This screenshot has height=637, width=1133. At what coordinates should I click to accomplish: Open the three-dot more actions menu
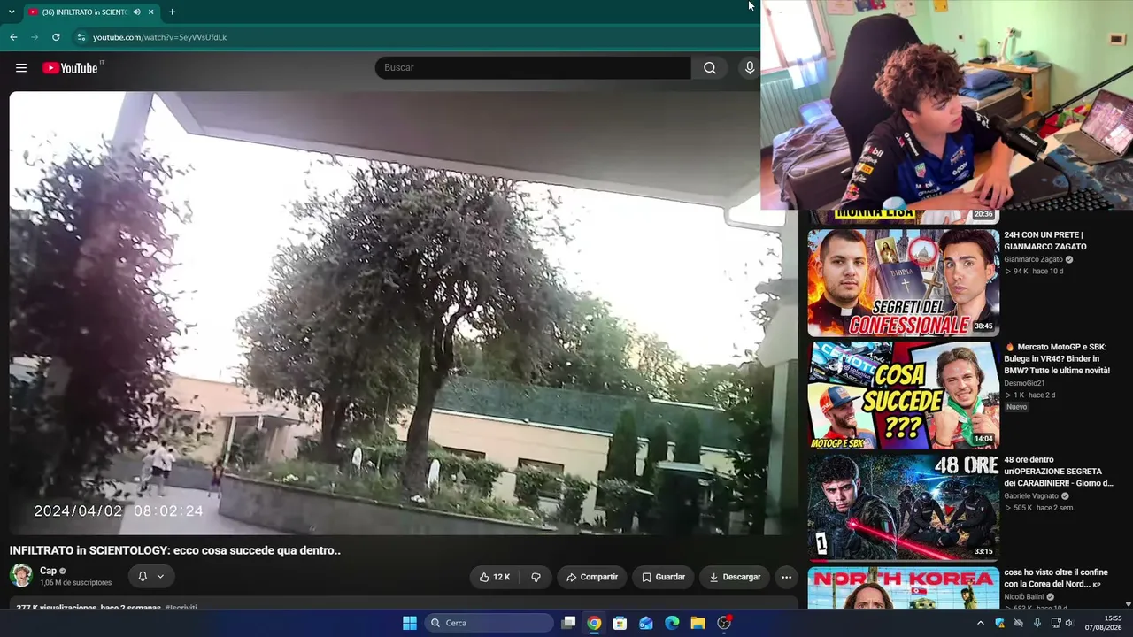[786, 577]
